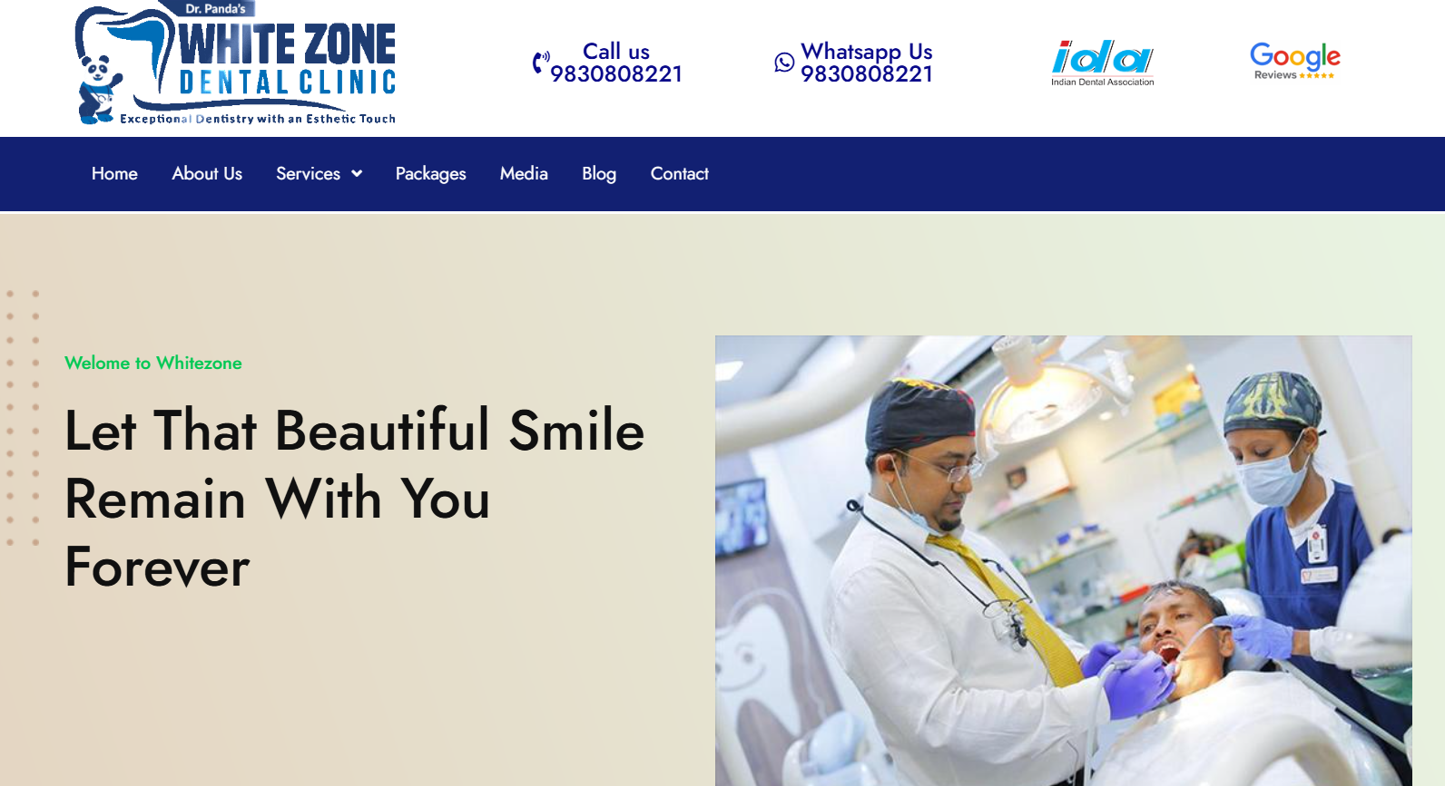Click the phone icon beside Call us
This screenshot has height=786, width=1445.
click(541, 63)
